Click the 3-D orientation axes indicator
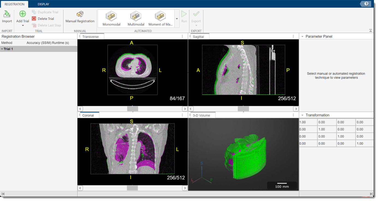The height and width of the screenshot is (201, 378). click(202, 173)
